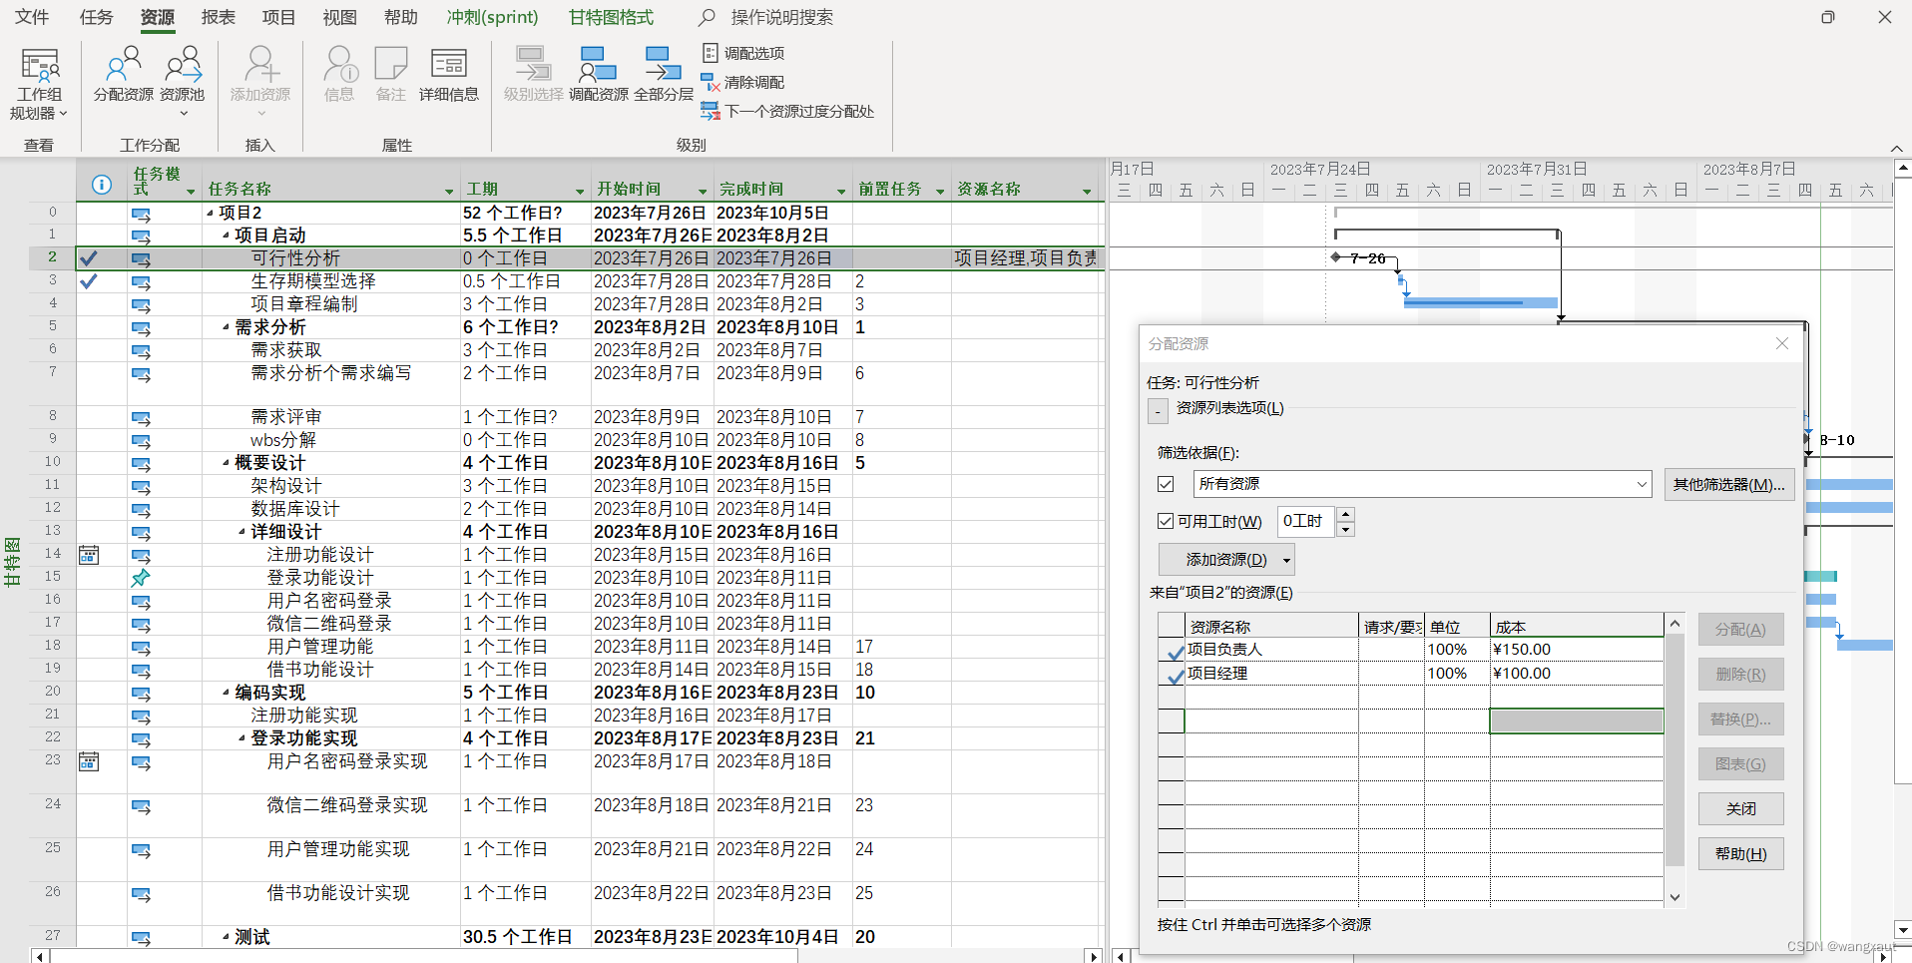Click the 调配资源 level resource icon

599,74
